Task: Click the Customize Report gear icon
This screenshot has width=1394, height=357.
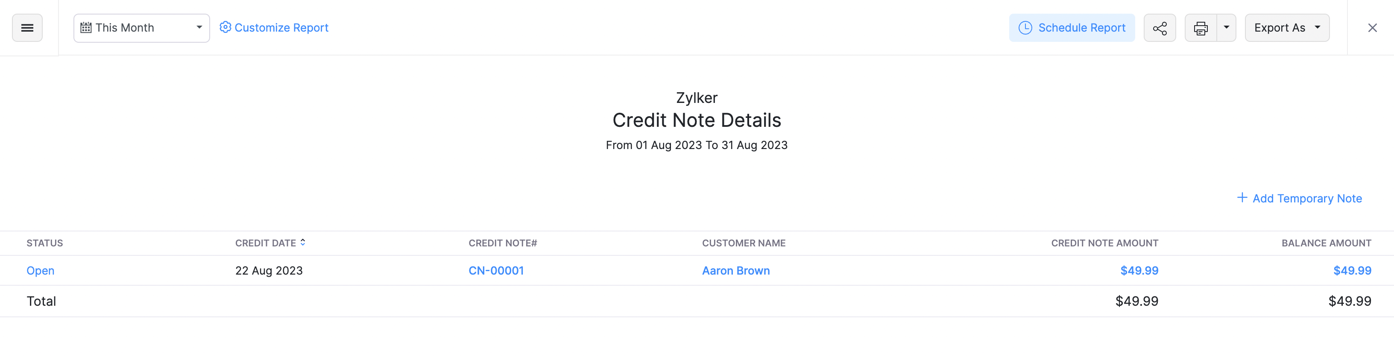Action: (225, 28)
